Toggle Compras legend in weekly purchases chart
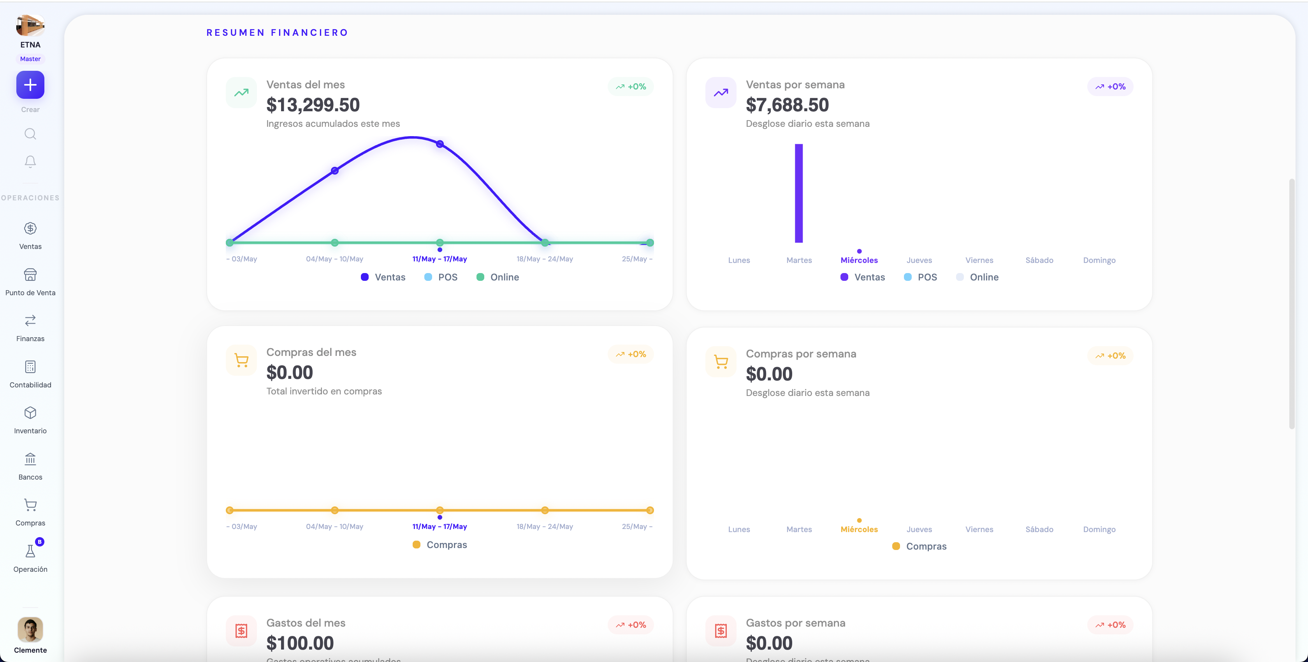The height and width of the screenshot is (662, 1308). click(x=919, y=546)
